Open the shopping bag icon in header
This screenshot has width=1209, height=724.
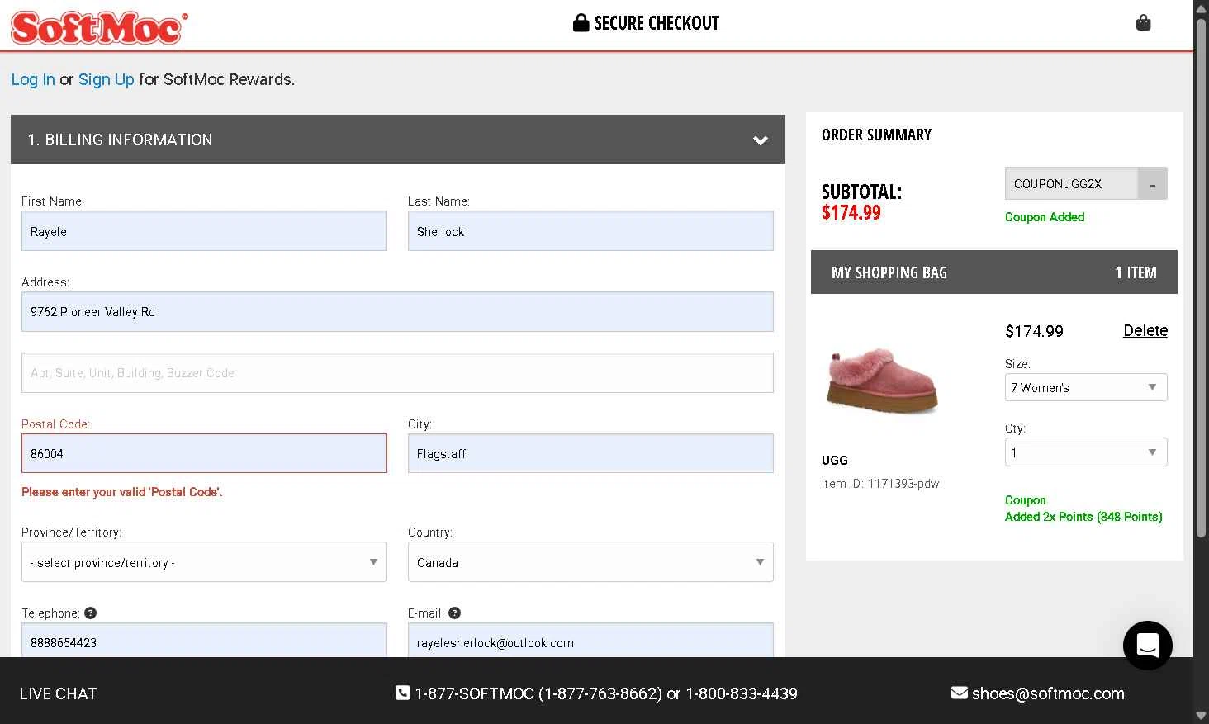point(1143,22)
